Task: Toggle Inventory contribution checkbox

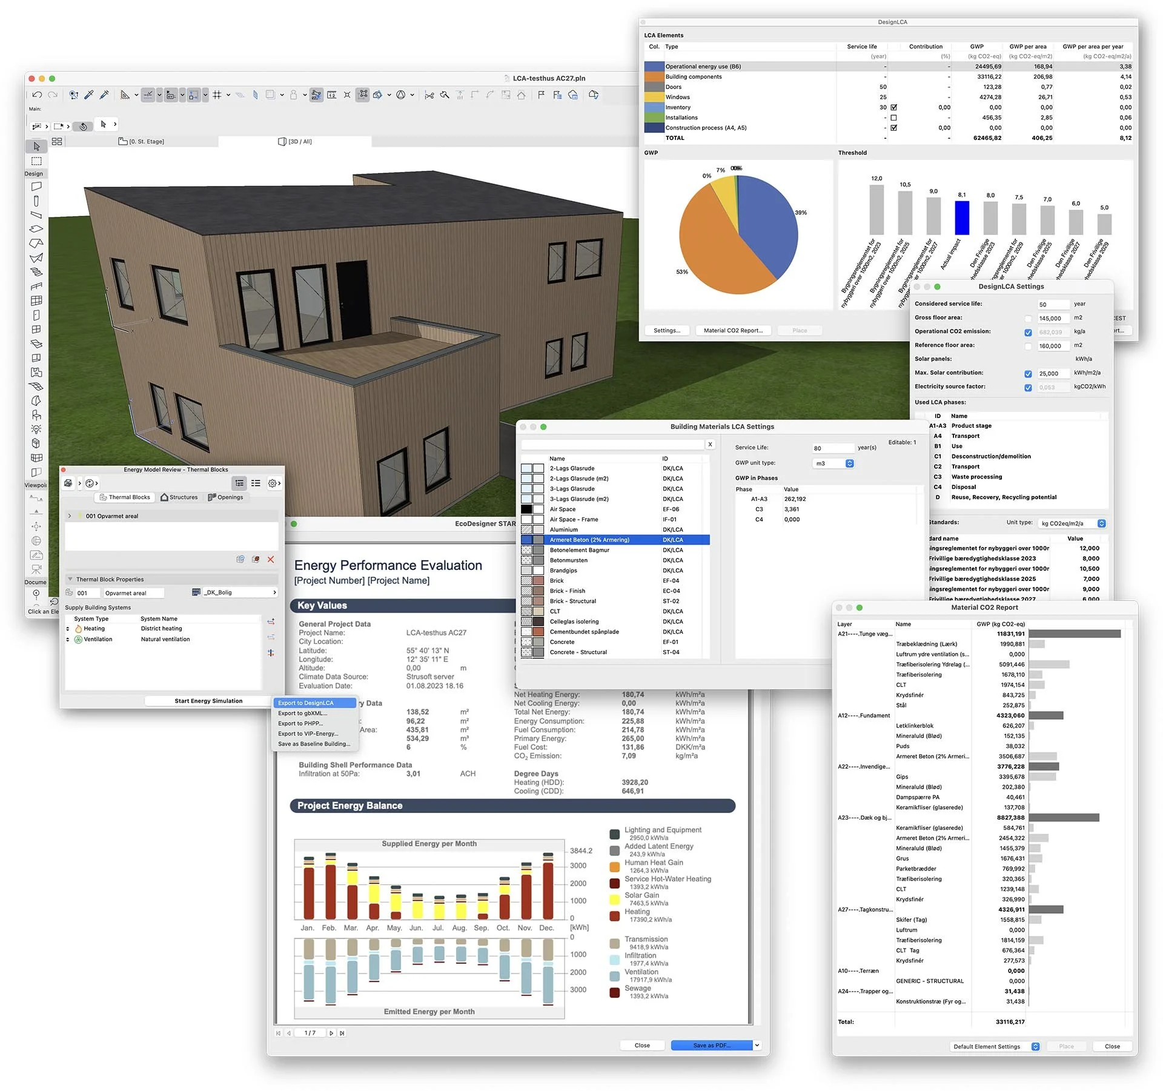Action: (x=893, y=107)
